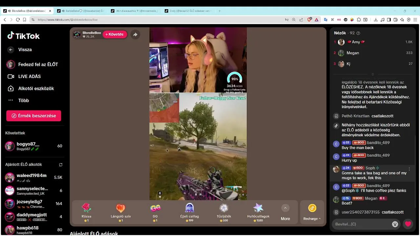Open the page zoom magnifier icon
Image resolution: width=420 pixels, height=236 pixels.
tap(294, 20)
